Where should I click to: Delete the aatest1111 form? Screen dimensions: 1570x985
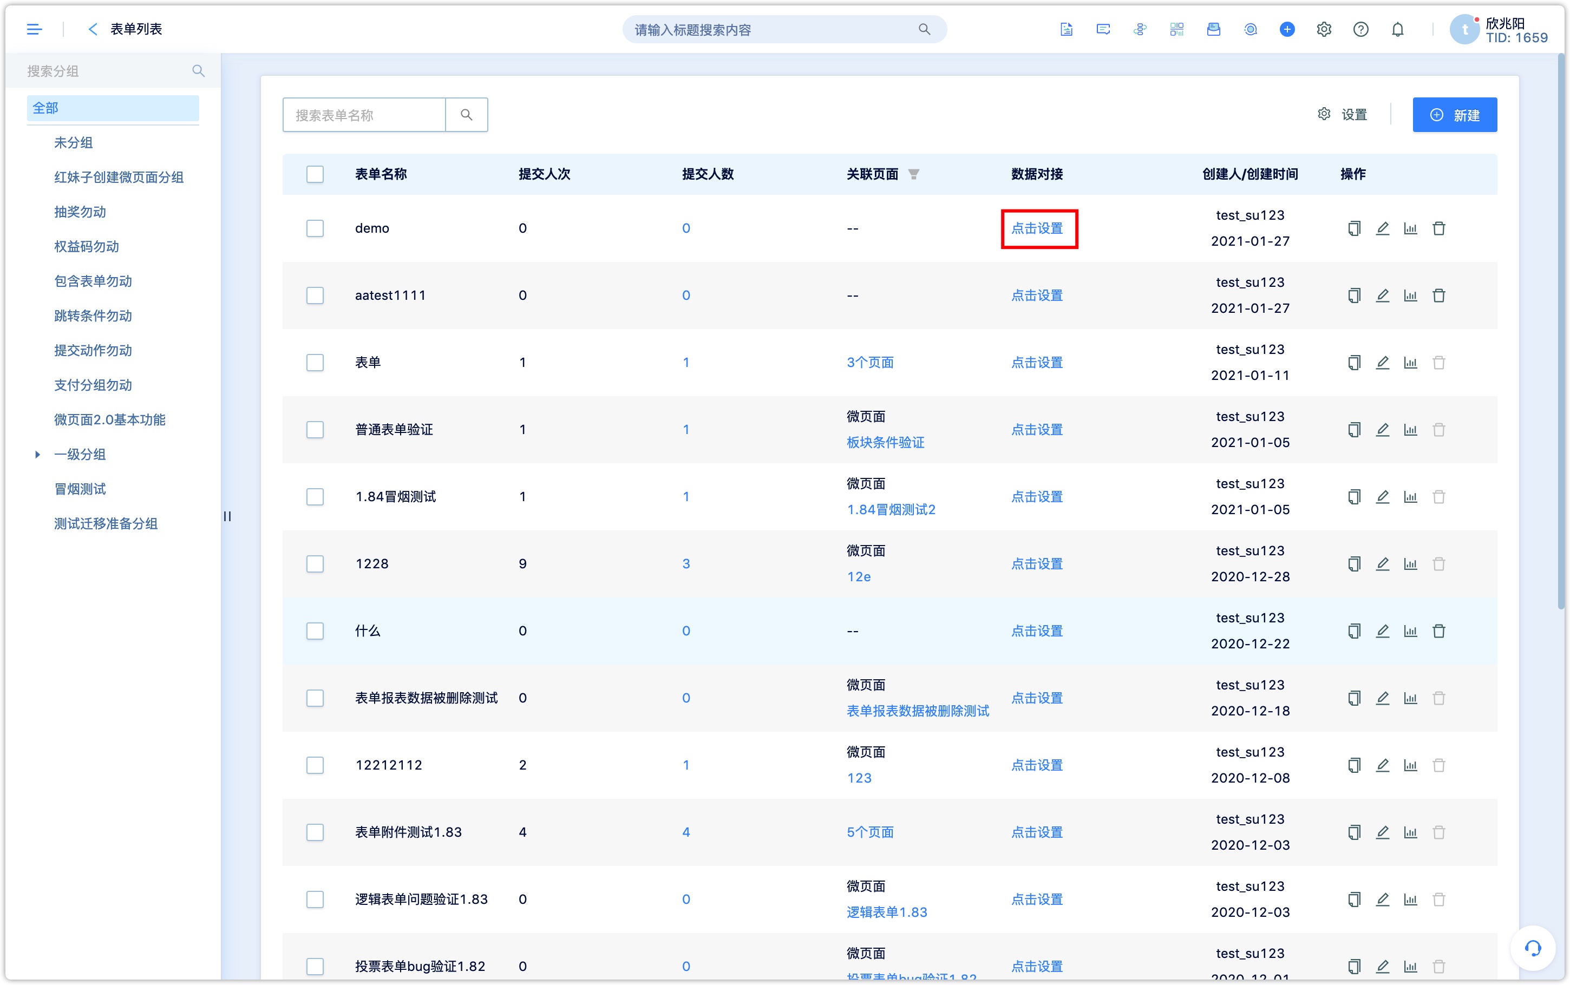click(x=1438, y=295)
